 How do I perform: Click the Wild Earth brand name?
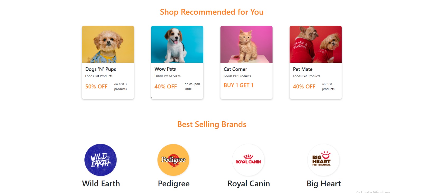coord(101,183)
